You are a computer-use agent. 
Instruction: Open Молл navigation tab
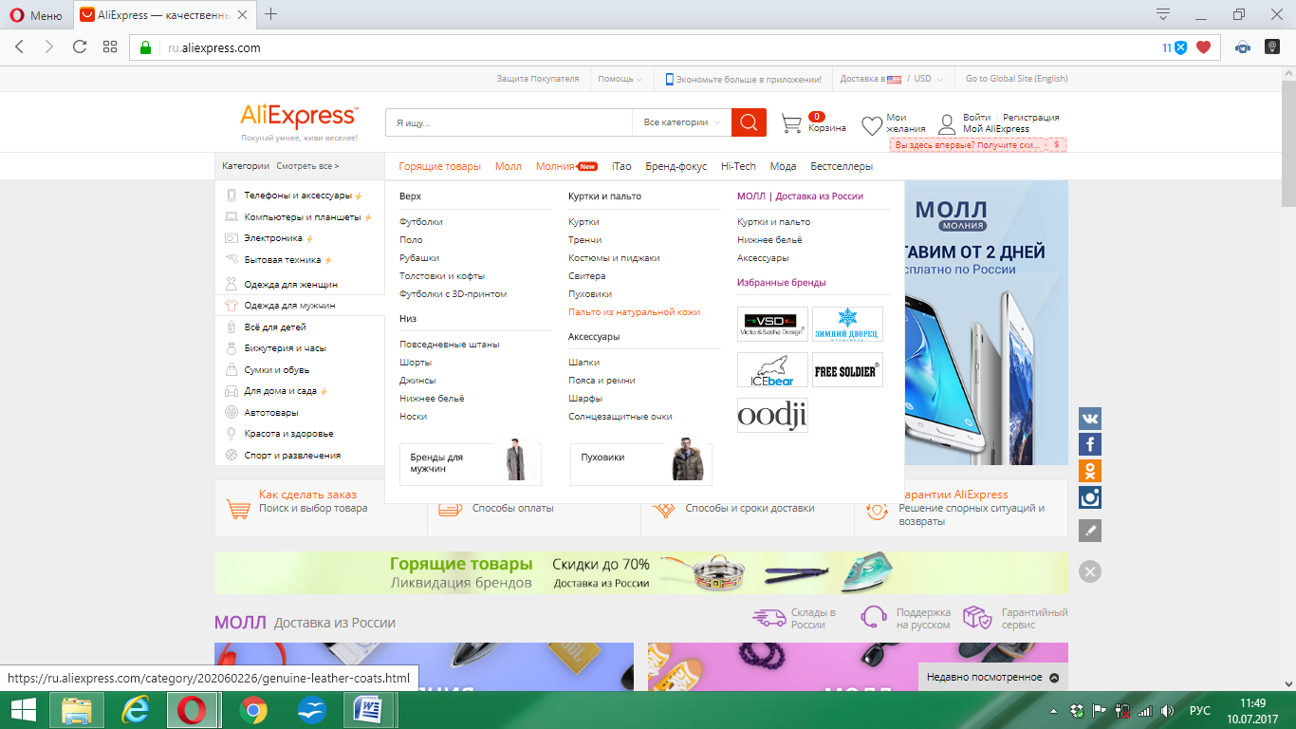(509, 166)
